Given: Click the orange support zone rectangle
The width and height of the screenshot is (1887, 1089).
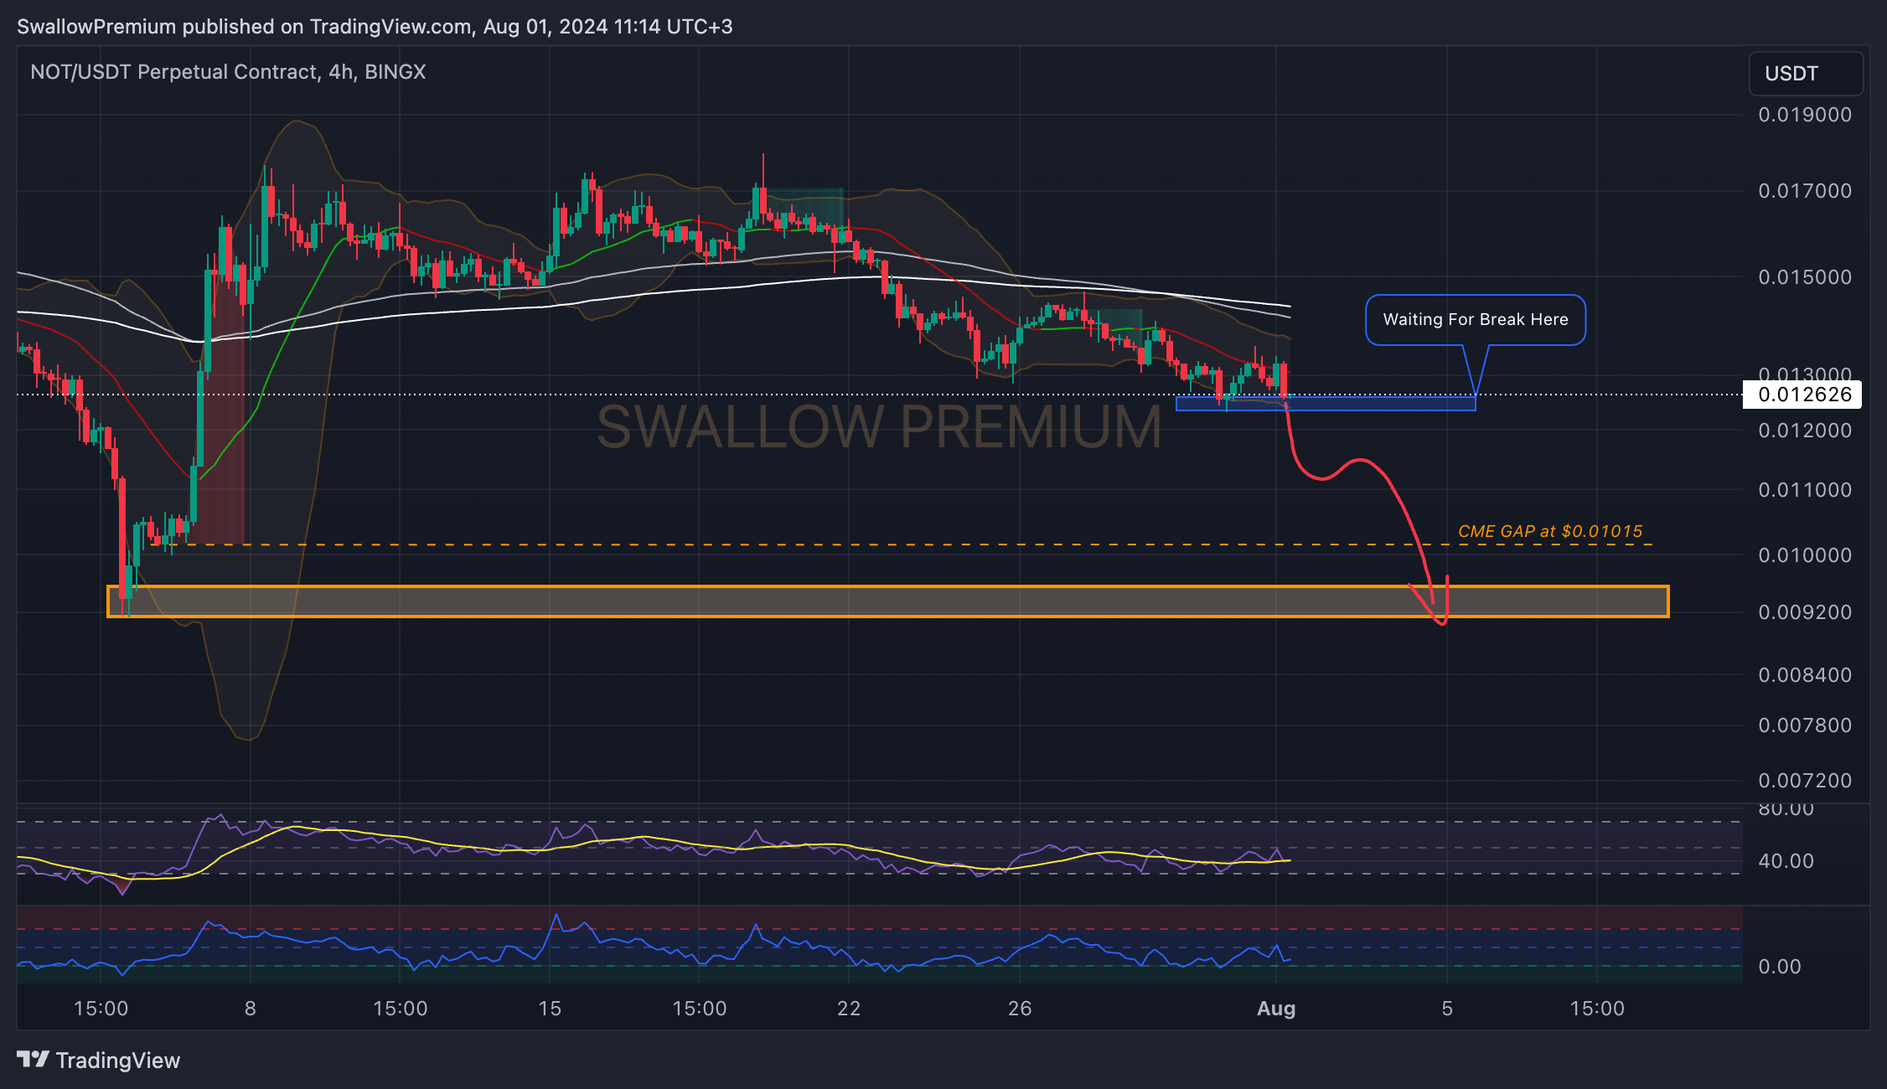Looking at the screenshot, I should [888, 601].
